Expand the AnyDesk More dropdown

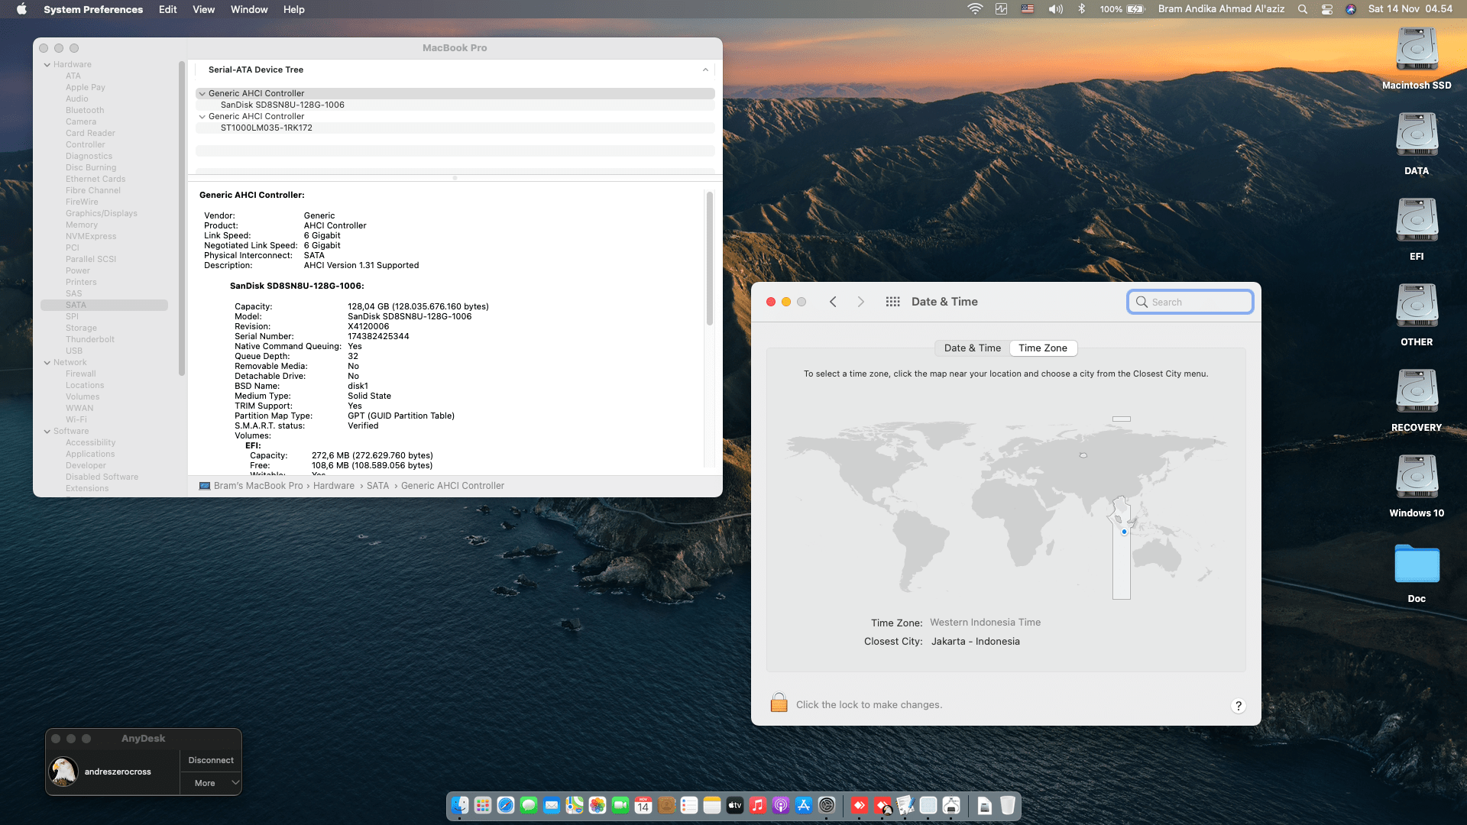point(235,783)
